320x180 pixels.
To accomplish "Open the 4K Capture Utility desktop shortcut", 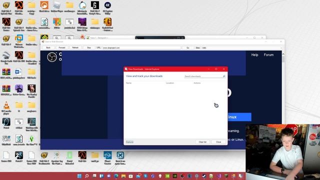I will [107, 8].
